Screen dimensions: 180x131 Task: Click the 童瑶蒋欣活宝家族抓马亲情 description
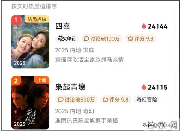click(89, 60)
